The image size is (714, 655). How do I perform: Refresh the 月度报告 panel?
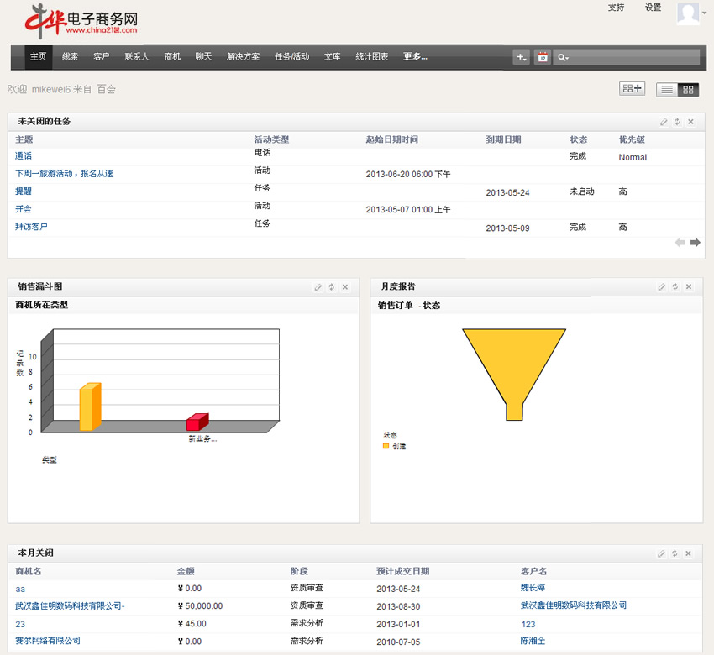(675, 287)
